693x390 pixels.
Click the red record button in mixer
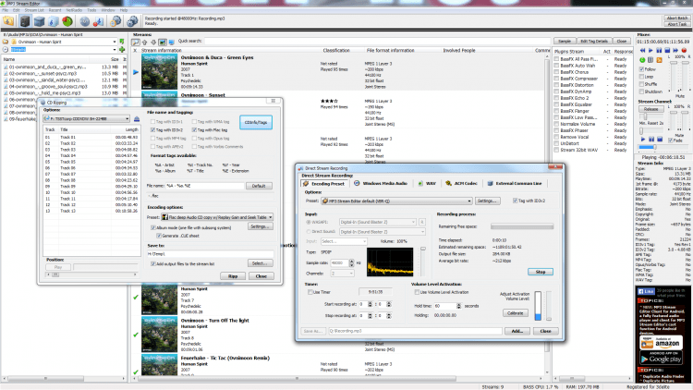pos(684,51)
